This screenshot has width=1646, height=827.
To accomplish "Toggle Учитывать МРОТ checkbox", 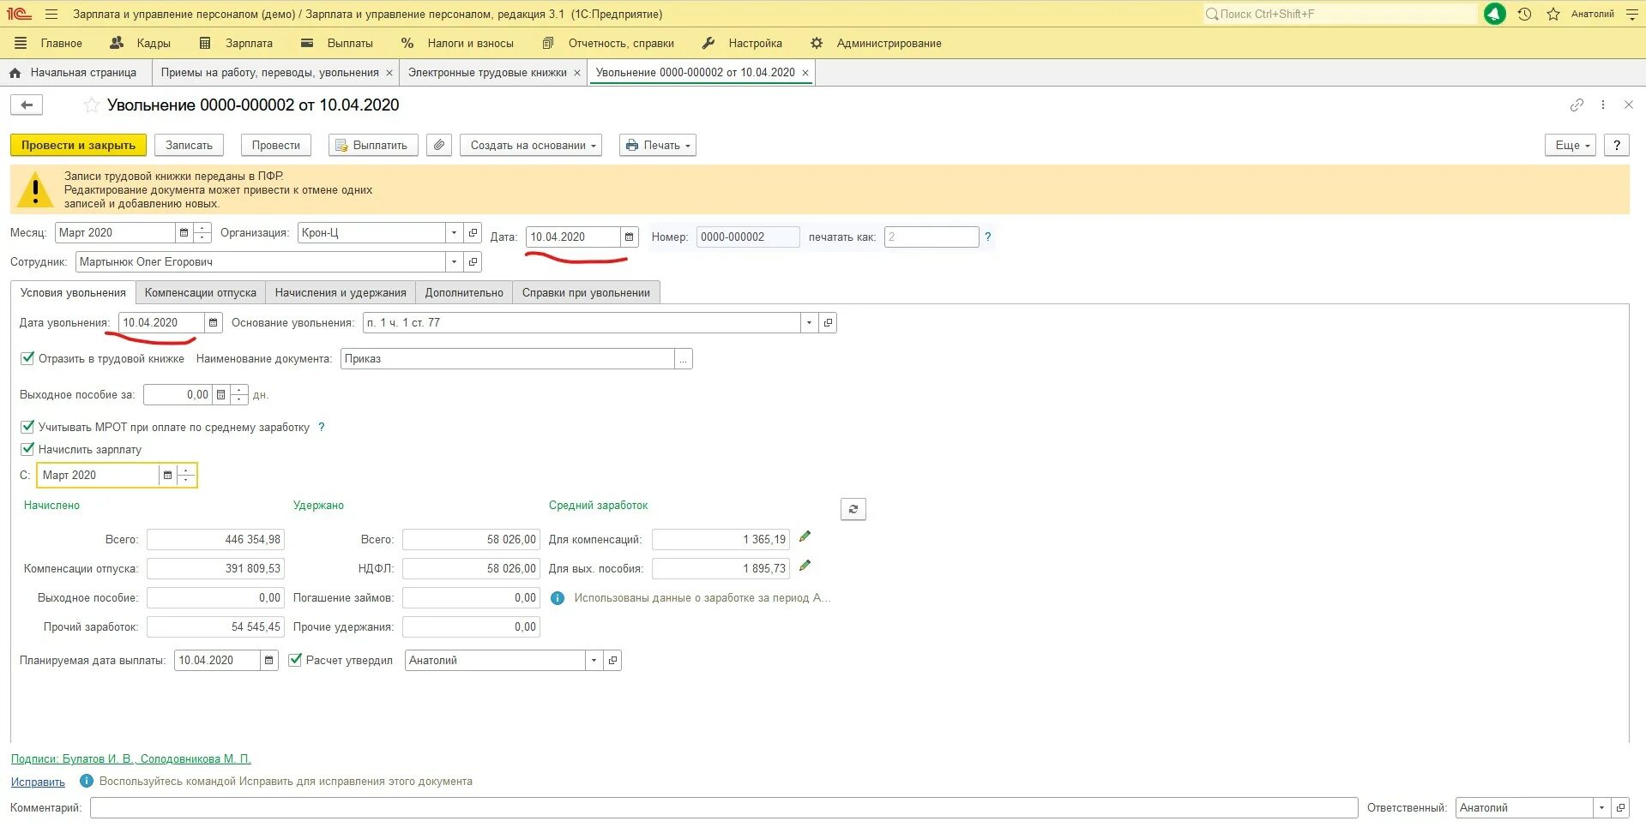I will (x=27, y=426).
